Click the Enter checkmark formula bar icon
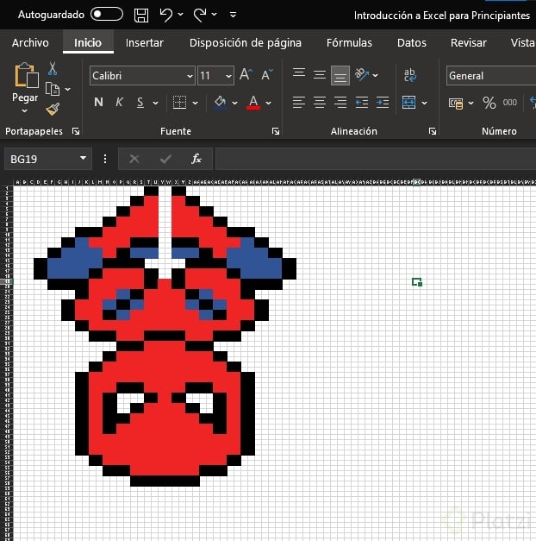536x541 pixels. (x=165, y=159)
